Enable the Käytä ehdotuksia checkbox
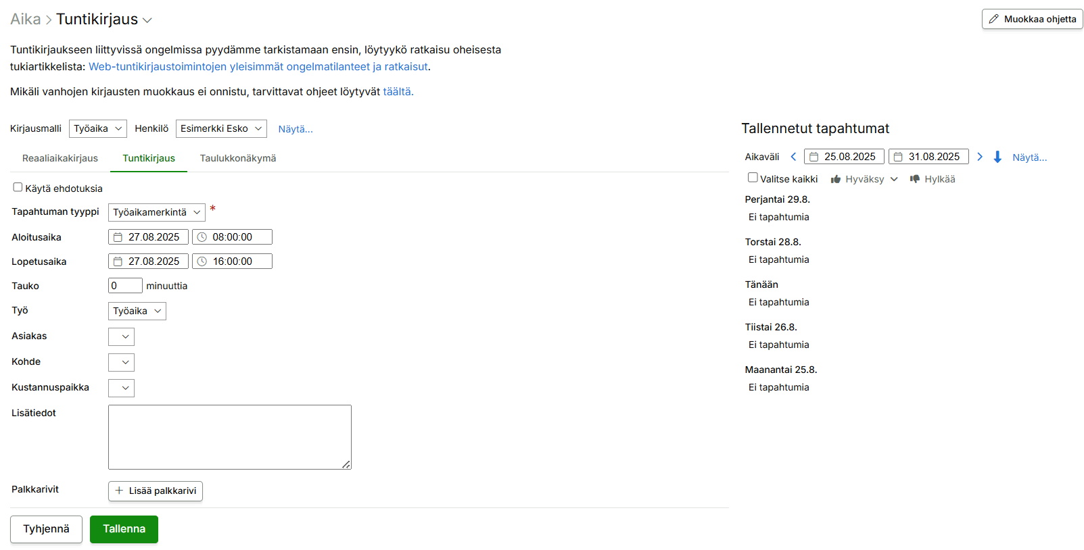Image resolution: width=1084 pixels, height=550 pixels. (x=18, y=187)
